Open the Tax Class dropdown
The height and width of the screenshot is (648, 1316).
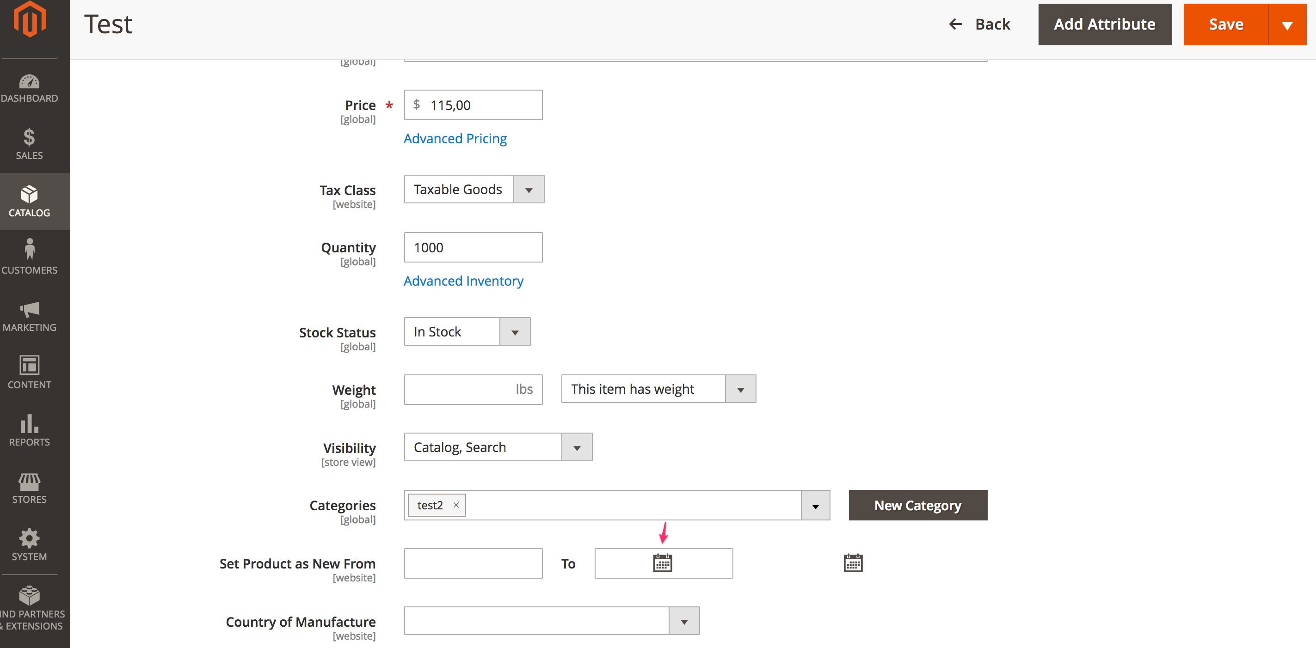pos(529,189)
